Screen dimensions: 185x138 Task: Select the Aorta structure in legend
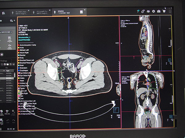tap(23, 47)
